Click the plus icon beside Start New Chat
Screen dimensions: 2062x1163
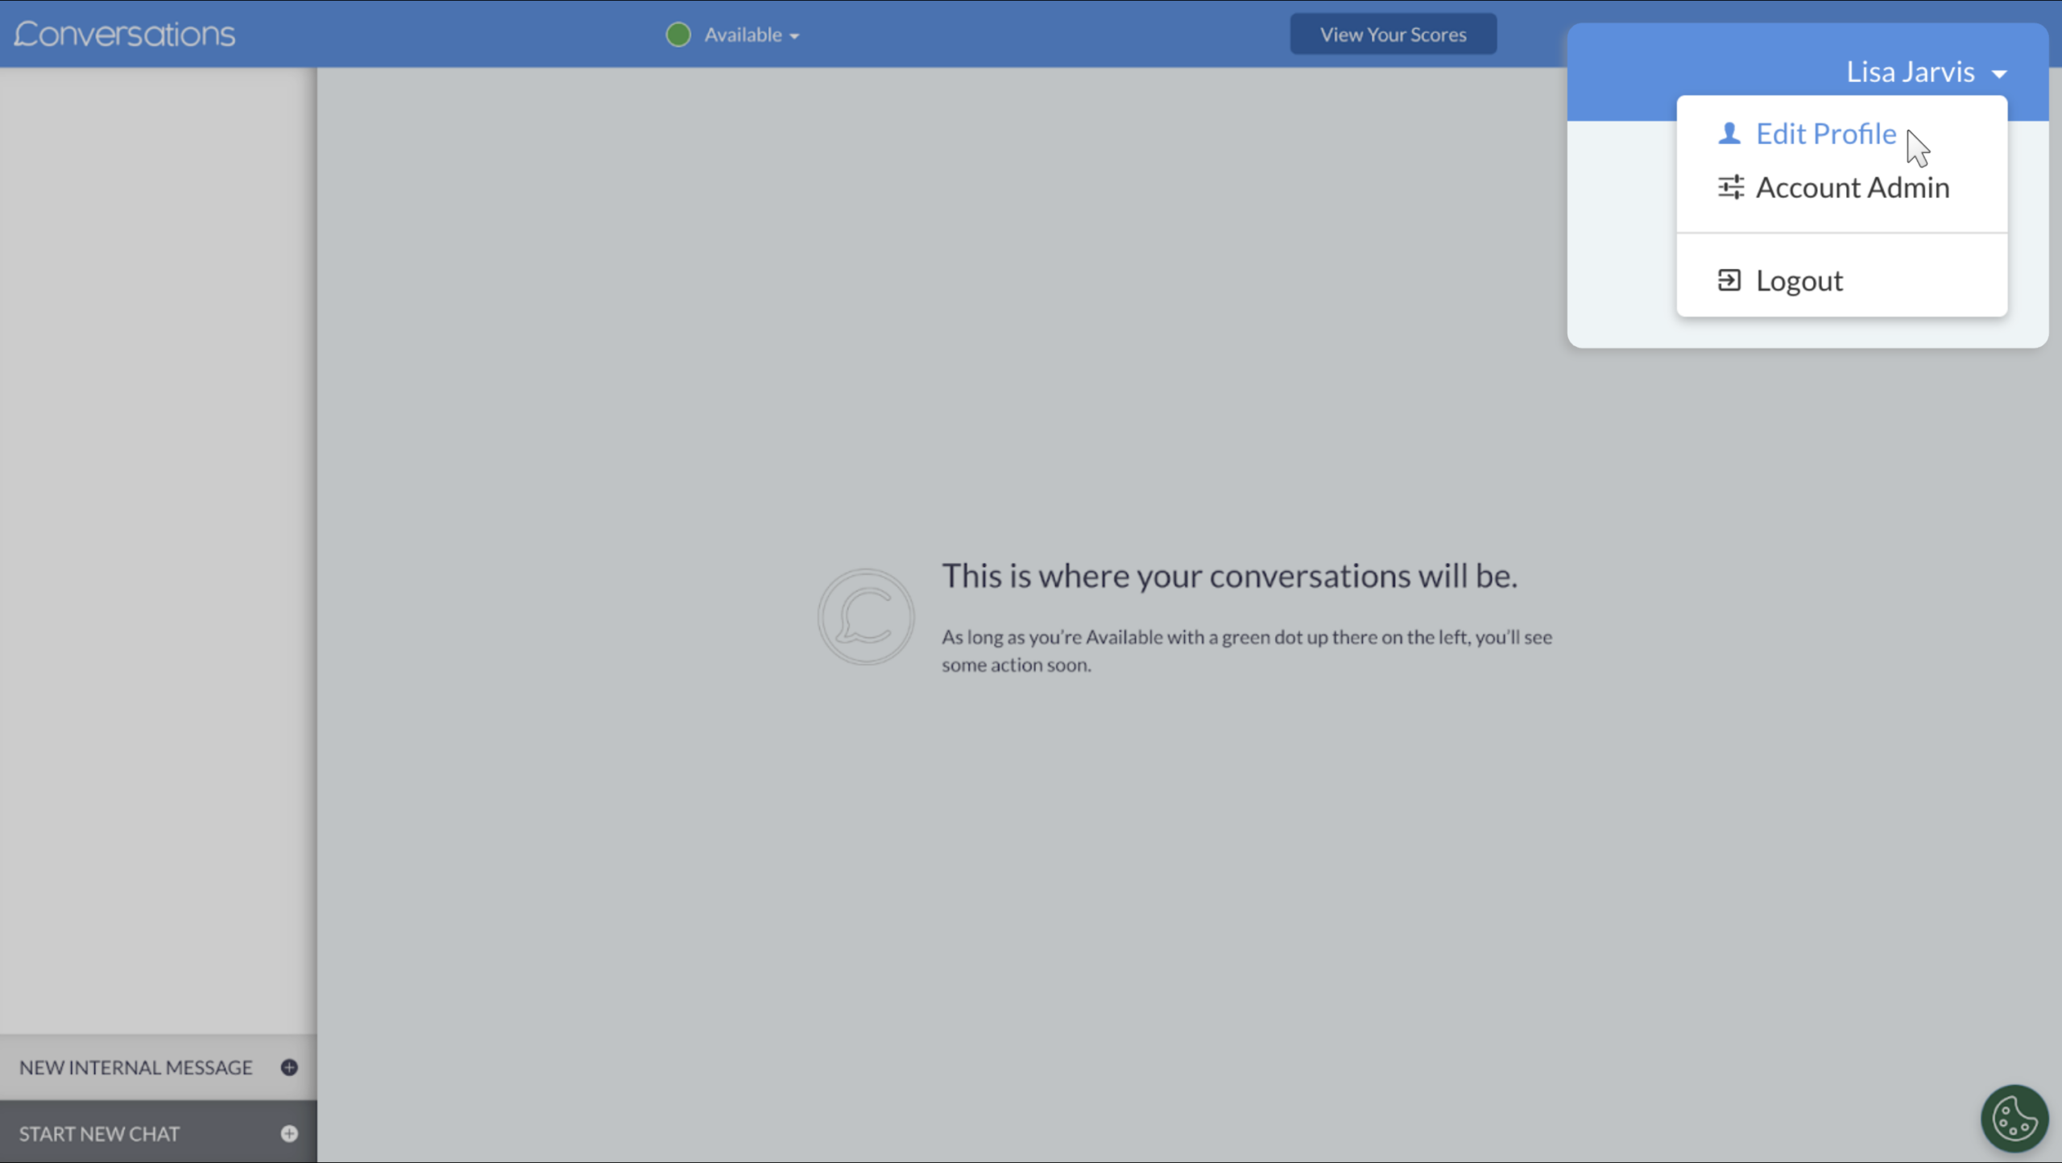point(289,1133)
